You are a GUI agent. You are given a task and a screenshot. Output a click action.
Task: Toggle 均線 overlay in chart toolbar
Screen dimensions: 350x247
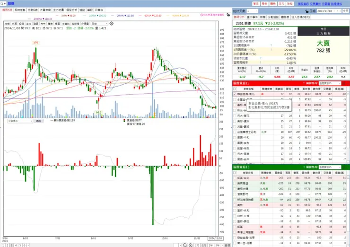(7, 24)
